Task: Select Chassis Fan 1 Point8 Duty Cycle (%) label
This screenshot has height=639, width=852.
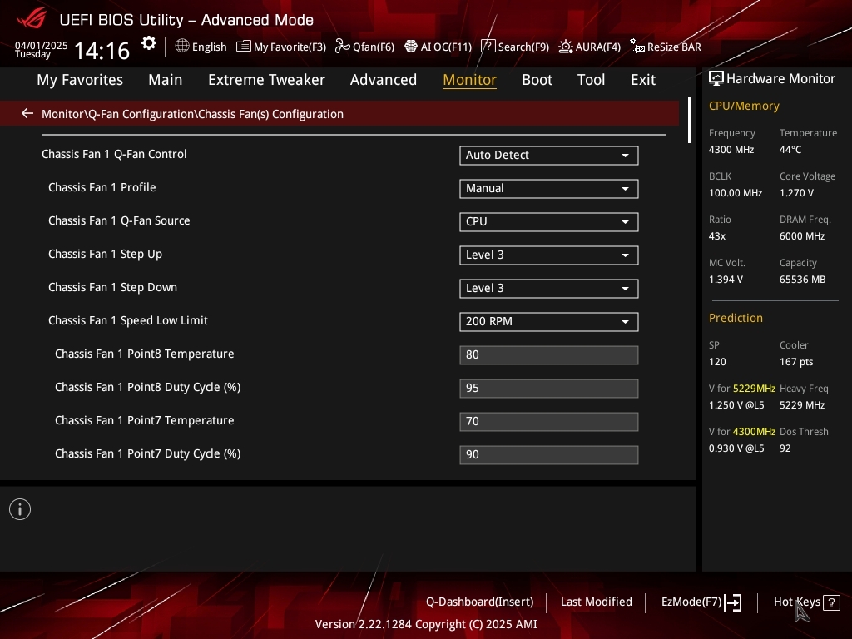Action: [x=148, y=388]
